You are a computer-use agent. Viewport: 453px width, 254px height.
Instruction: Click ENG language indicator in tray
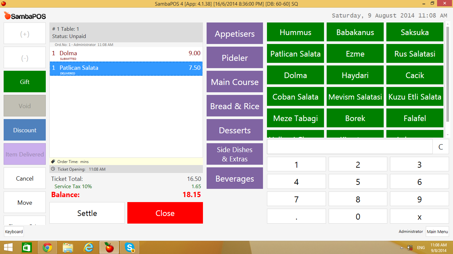421,248
